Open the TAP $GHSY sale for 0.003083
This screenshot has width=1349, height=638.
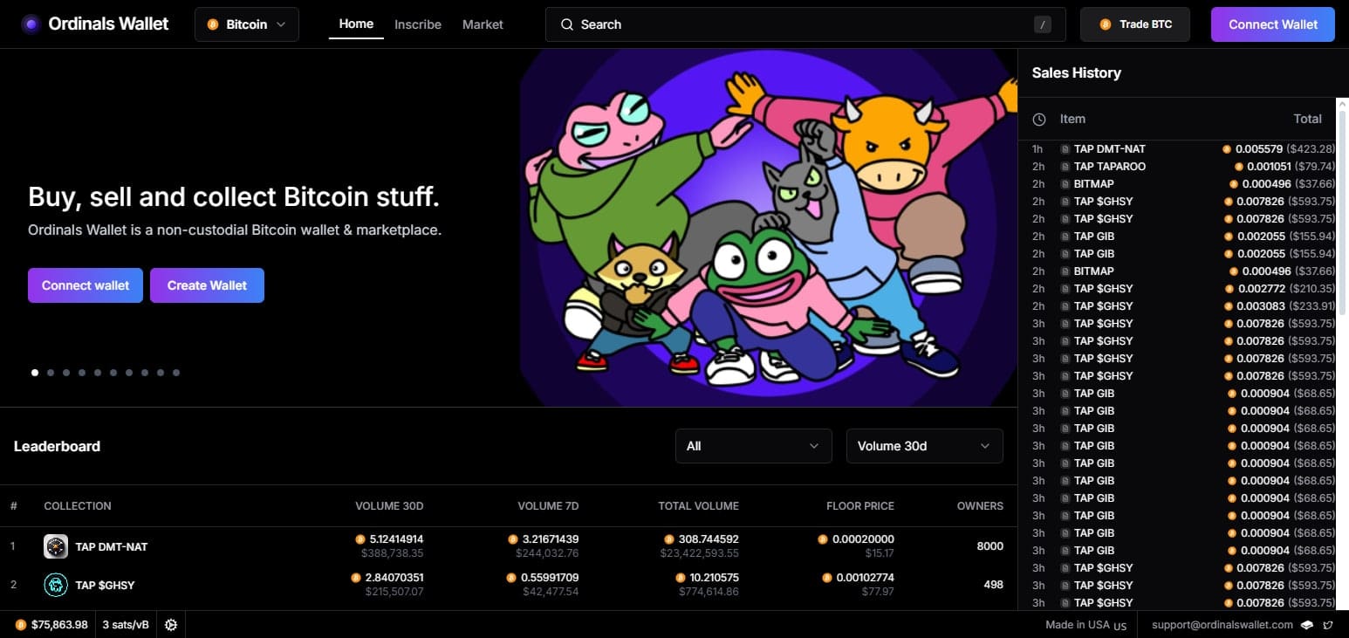click(1183, 305)
